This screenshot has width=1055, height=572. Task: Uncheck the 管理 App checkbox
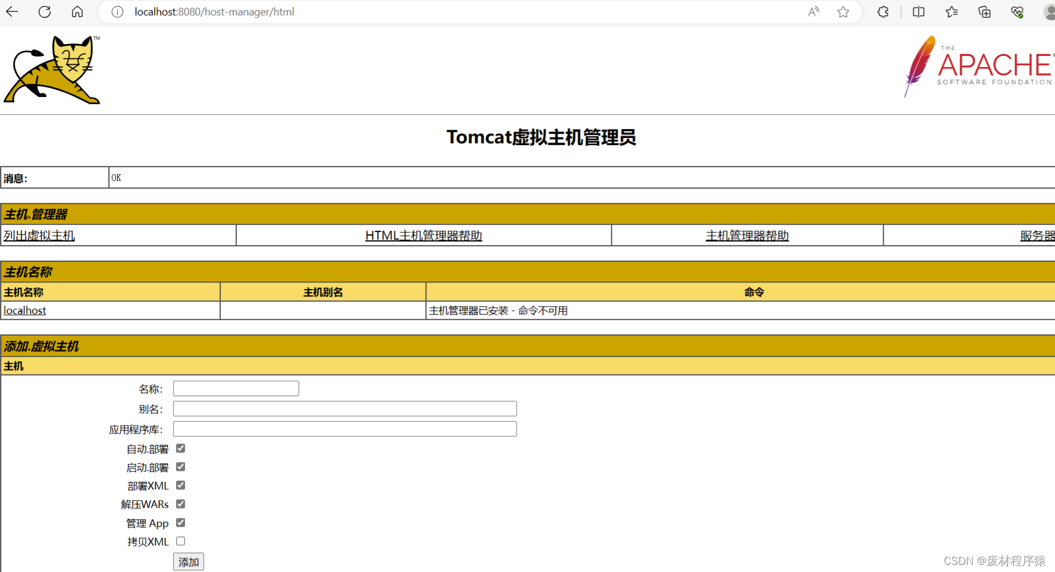[180, 522]
